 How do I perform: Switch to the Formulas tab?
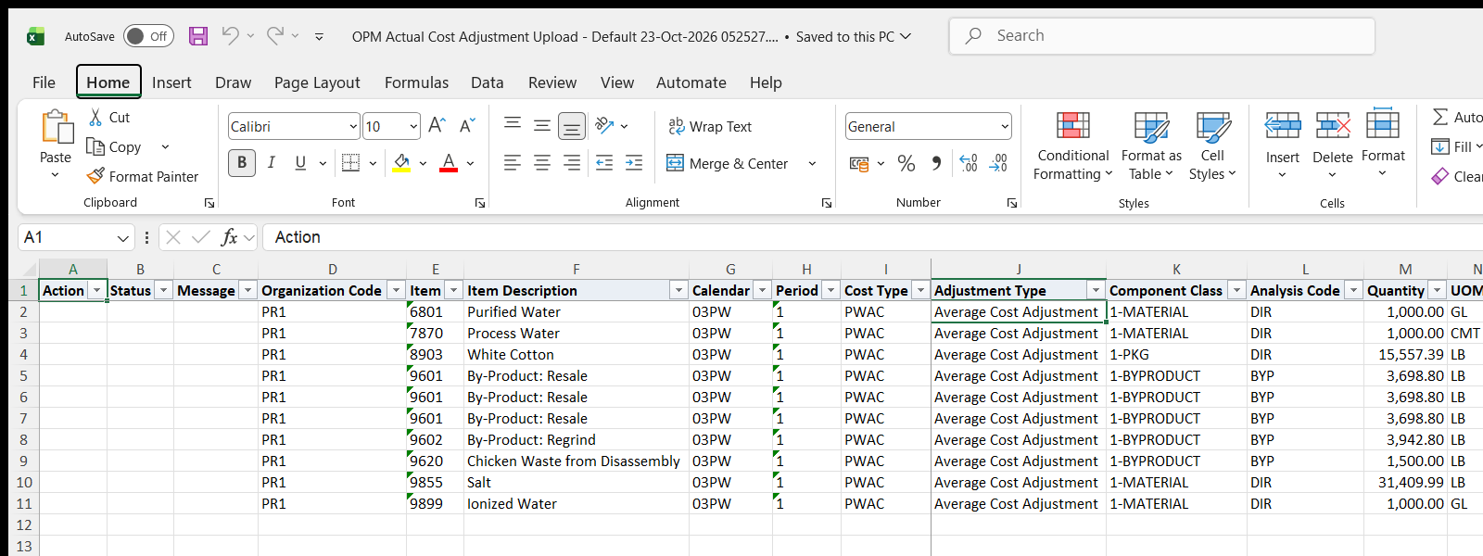pos(416,82)
